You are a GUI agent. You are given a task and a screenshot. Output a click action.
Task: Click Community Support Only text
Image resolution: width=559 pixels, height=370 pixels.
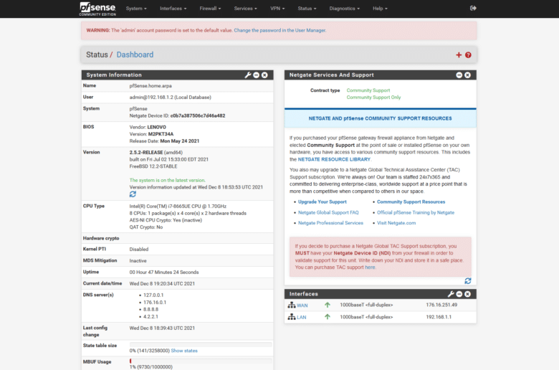click(x=373, y=98)
